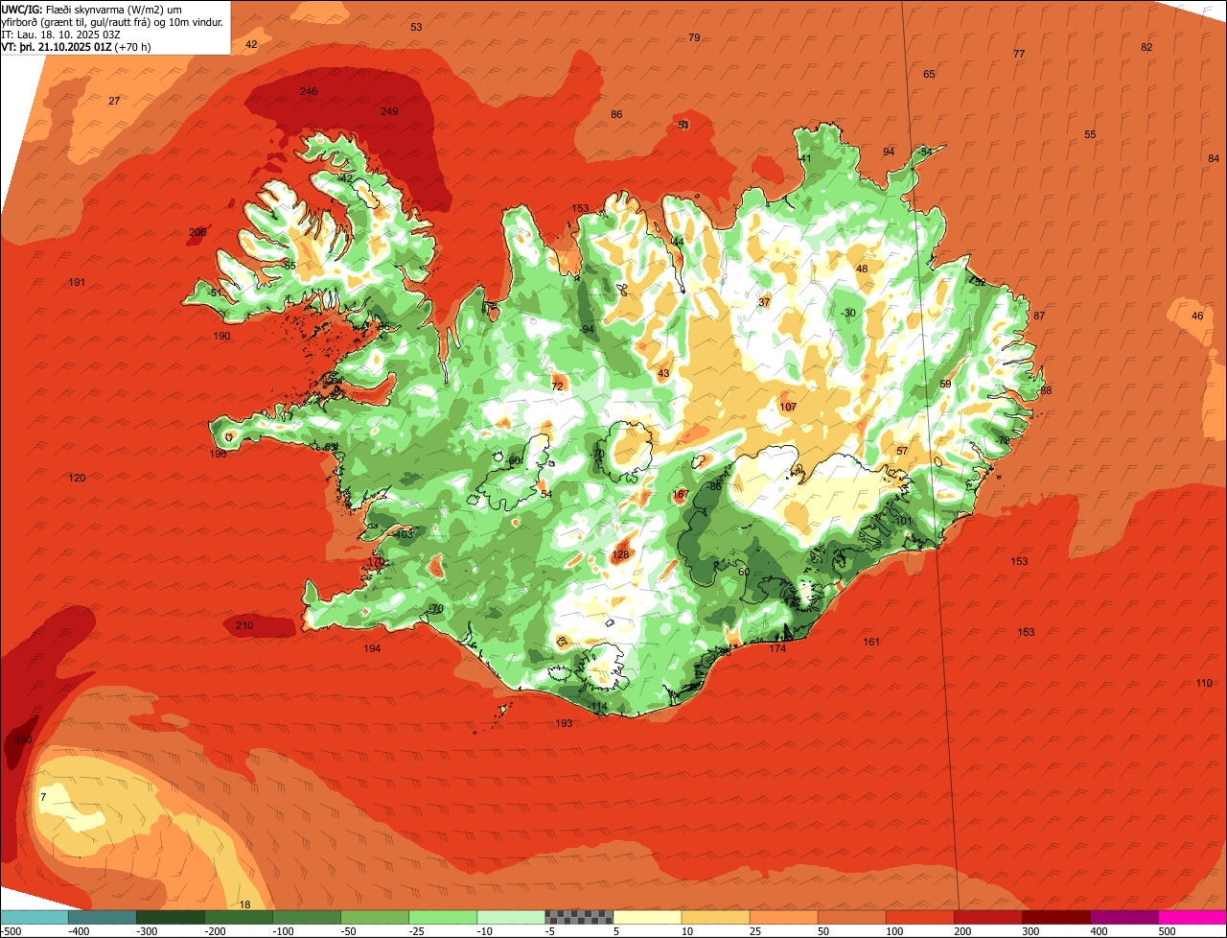Screen dimensions: 1227x938
Task: Click the legend label '-500'
Action: [11, 931]
